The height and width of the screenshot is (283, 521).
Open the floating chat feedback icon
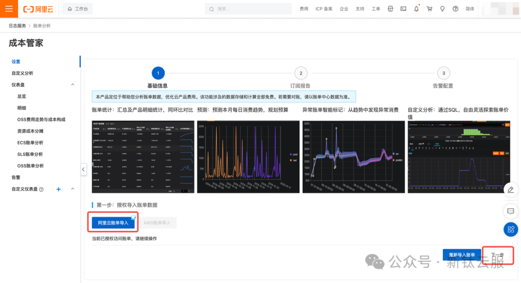coord(511,211)
